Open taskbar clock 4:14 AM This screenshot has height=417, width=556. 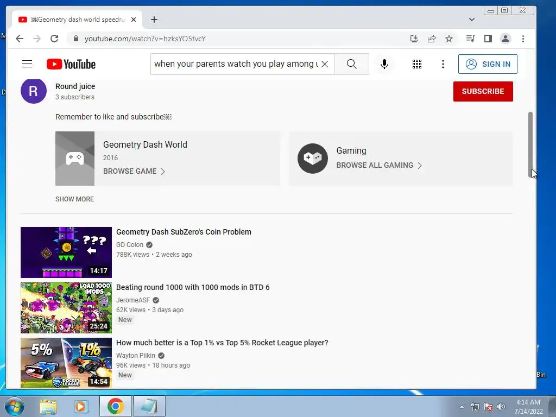[x=528, y=407]
